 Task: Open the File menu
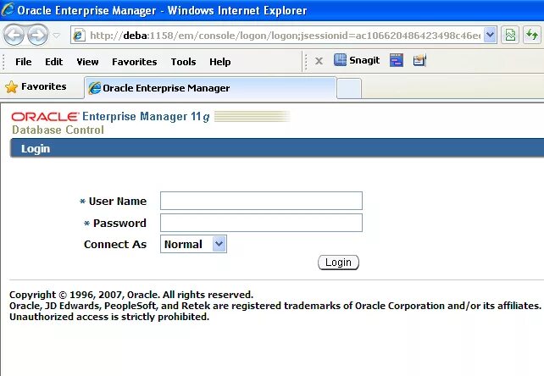(x=23, y=62)
